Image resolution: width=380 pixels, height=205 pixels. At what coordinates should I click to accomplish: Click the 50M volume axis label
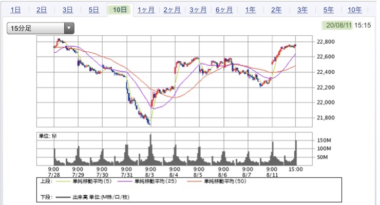coord(322,157)
